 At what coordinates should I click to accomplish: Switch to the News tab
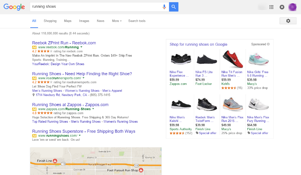100,21
